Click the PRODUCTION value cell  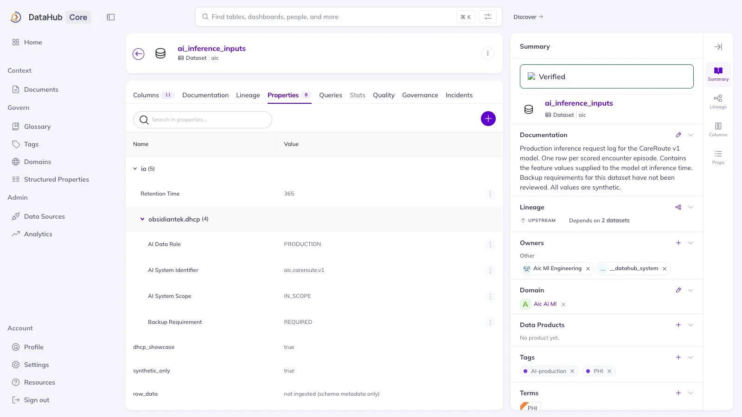(302, 244)
